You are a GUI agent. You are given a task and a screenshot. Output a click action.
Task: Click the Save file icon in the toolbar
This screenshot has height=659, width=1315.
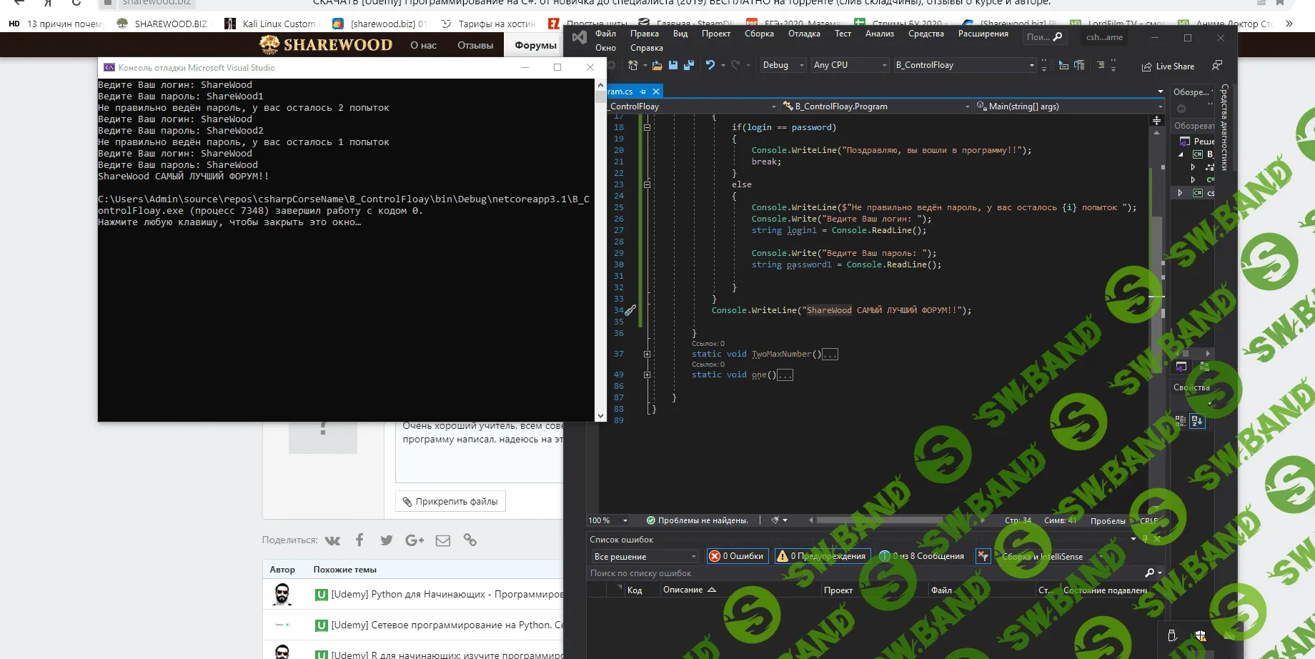coord(673,65)
